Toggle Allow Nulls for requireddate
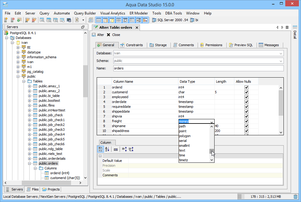 tap(247, 107)
